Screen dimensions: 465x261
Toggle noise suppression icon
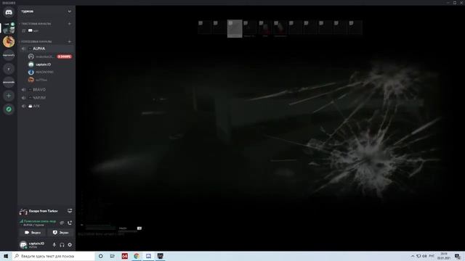pos(62,223)
